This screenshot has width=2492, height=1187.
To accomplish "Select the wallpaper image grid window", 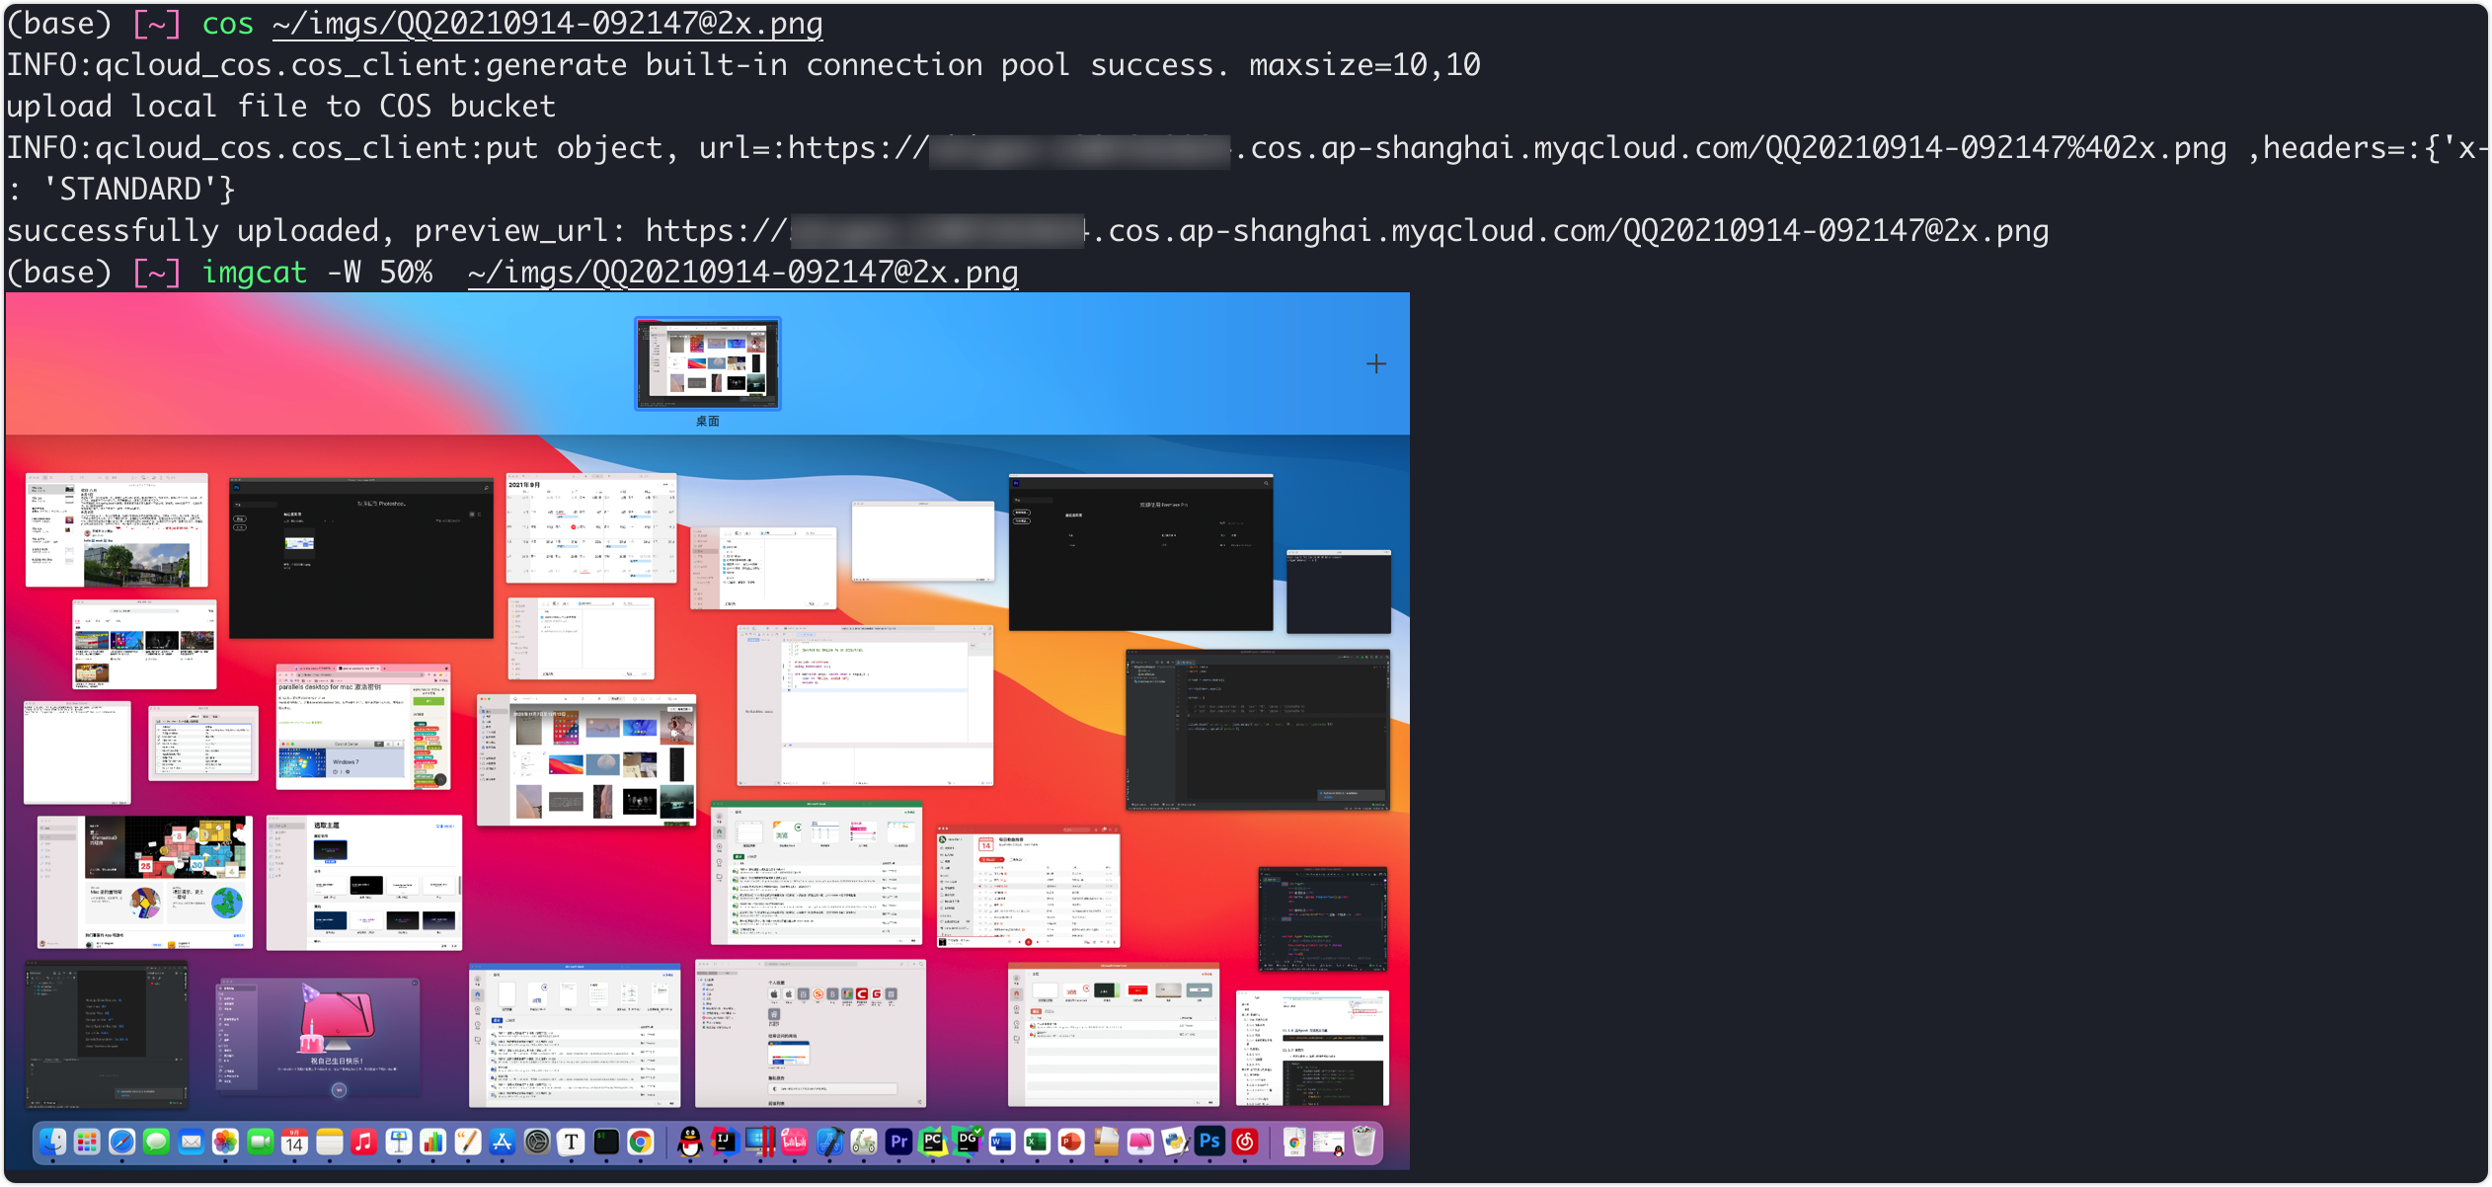I will click(x=586, y=759).
